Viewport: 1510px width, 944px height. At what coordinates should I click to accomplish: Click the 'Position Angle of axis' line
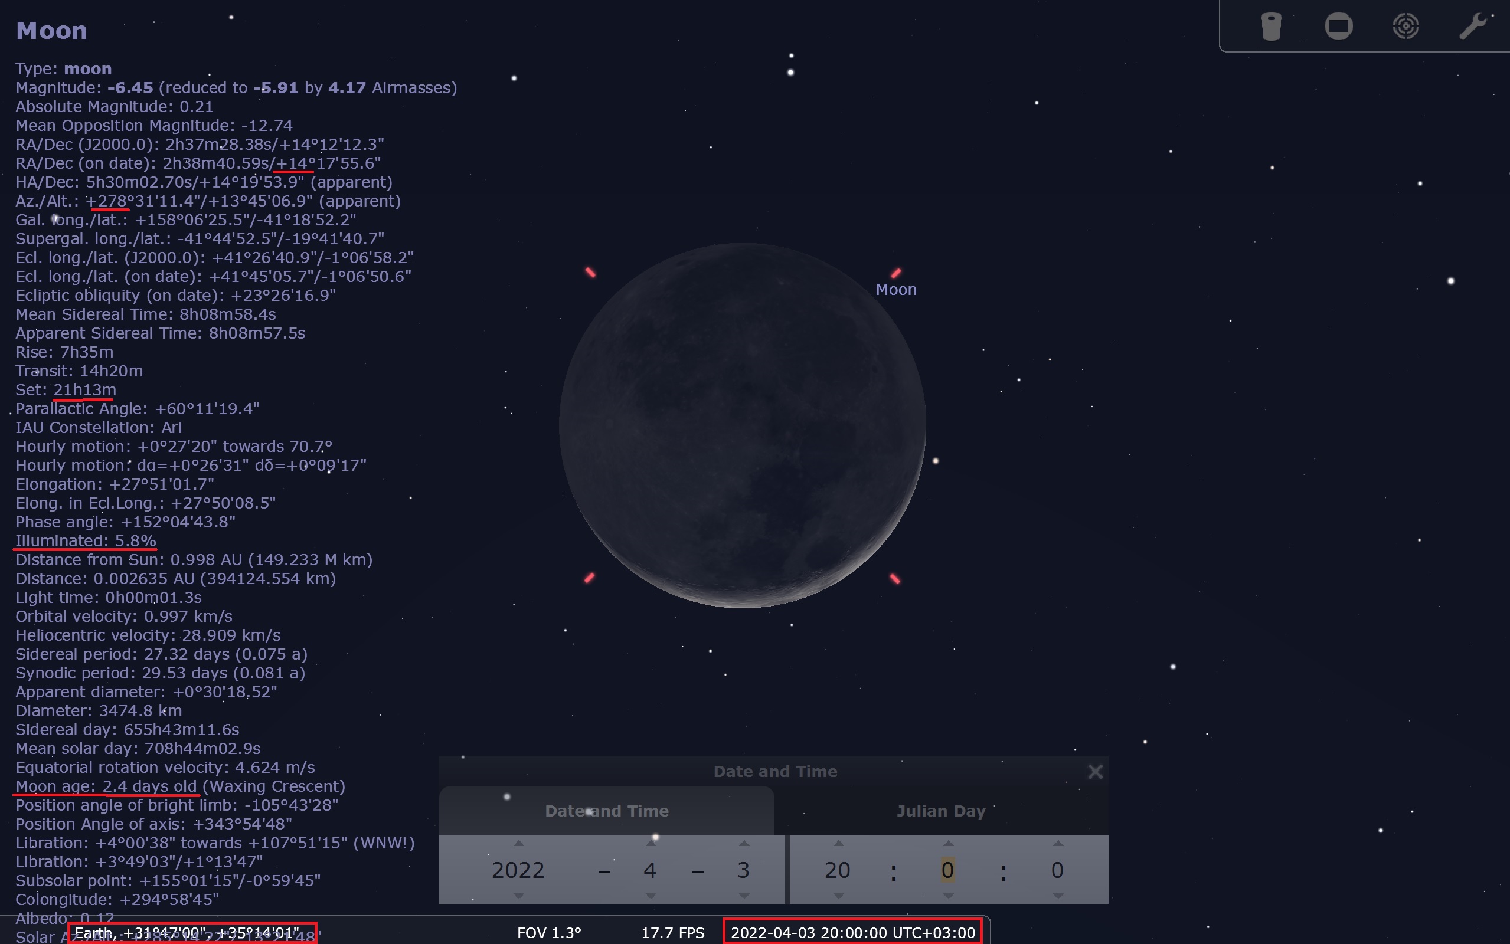tap(154, 824)
